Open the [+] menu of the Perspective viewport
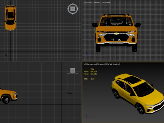164x123 pixels. (84, 64)
